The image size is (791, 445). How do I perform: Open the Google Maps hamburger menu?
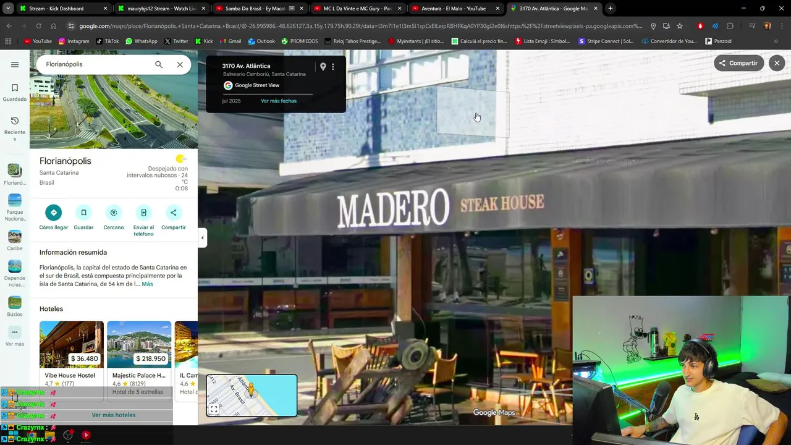[15, 64]
